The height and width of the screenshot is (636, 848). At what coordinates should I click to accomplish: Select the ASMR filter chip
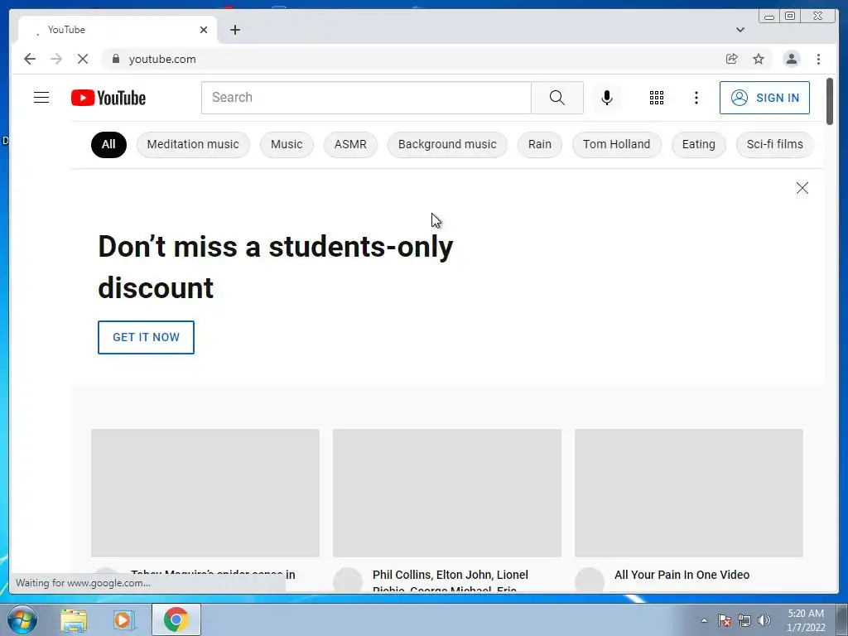[350, 144]
